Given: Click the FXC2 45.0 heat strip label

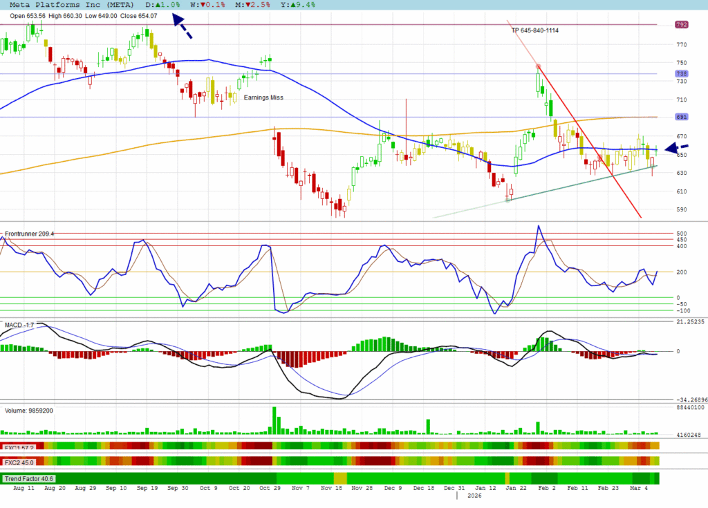Looking at the screenshot, I should click(x=18, y=461).
